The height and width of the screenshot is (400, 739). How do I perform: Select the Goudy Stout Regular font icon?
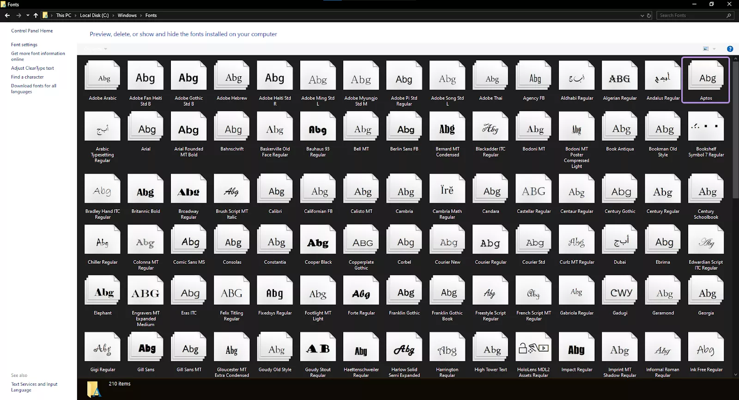click(318, 347)
